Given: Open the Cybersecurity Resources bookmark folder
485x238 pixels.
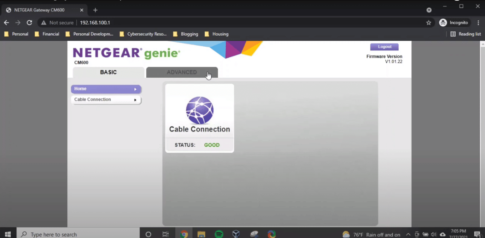Looking at the screenshot, I should 143,34.
